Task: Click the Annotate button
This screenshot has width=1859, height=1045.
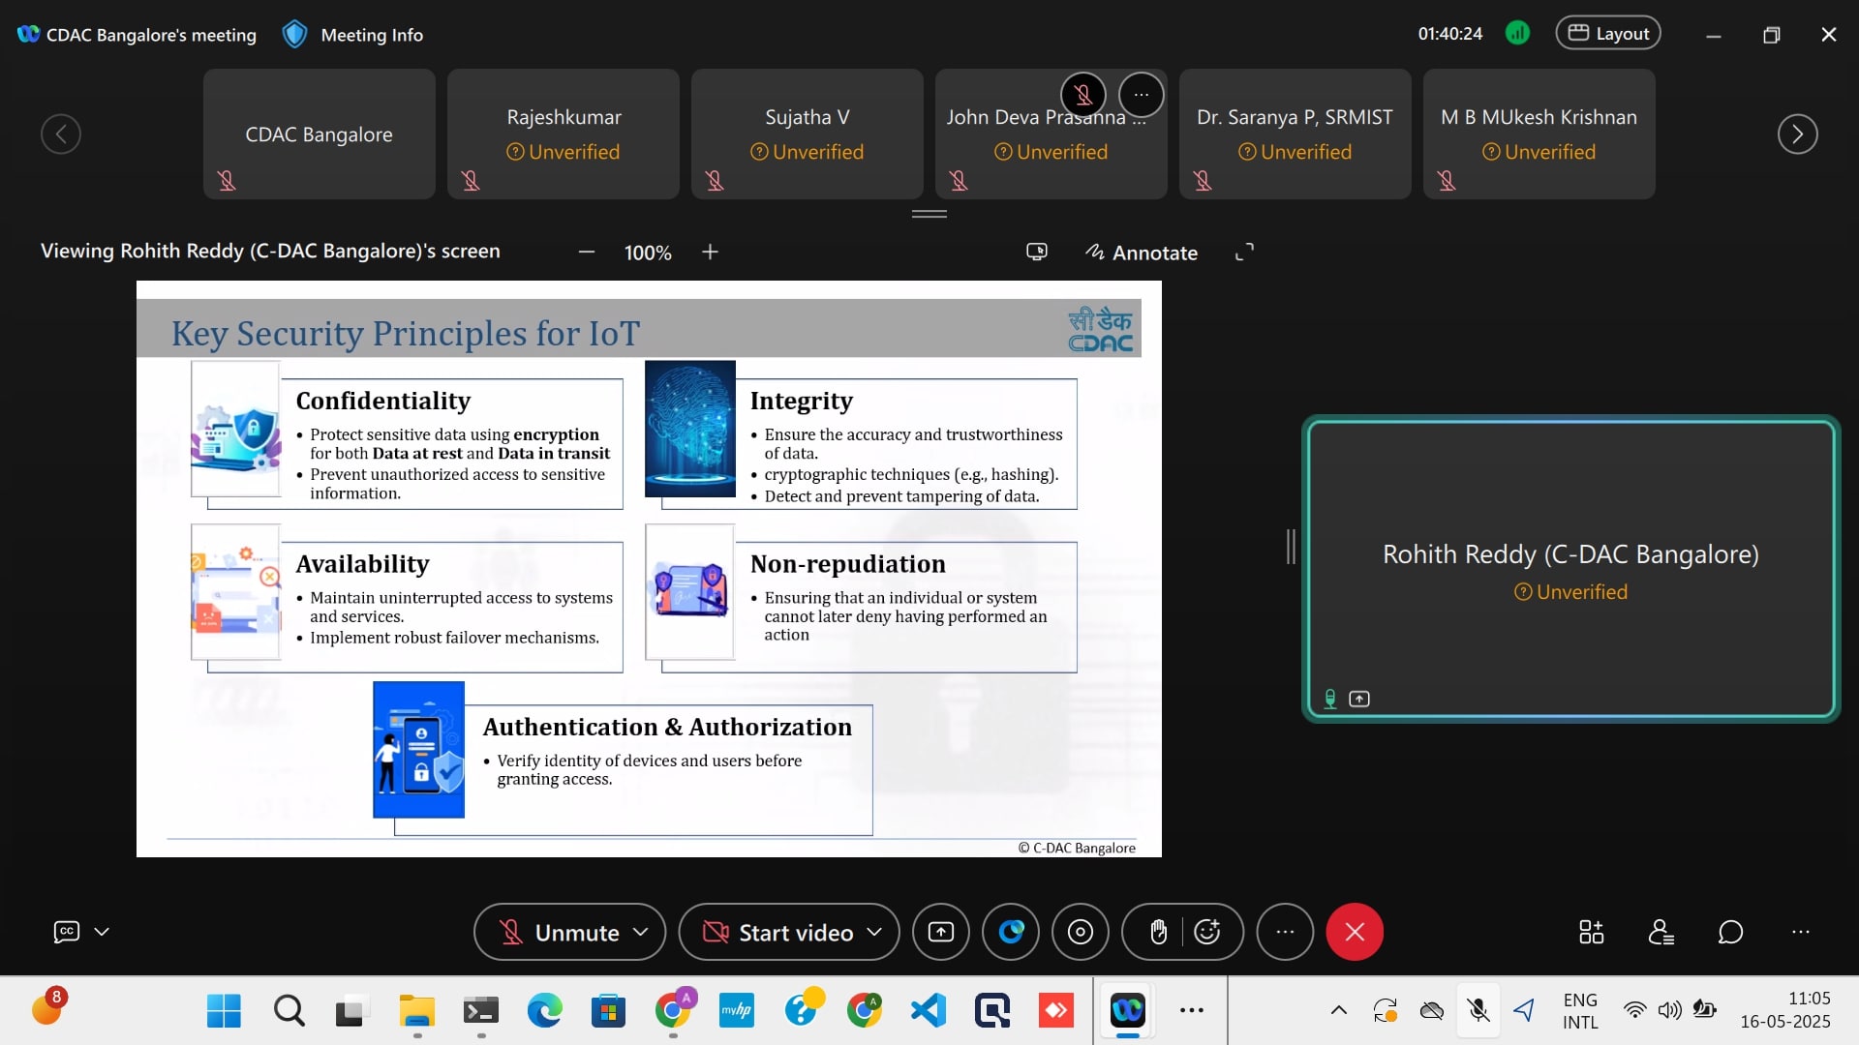Action: click(1142, 253)
